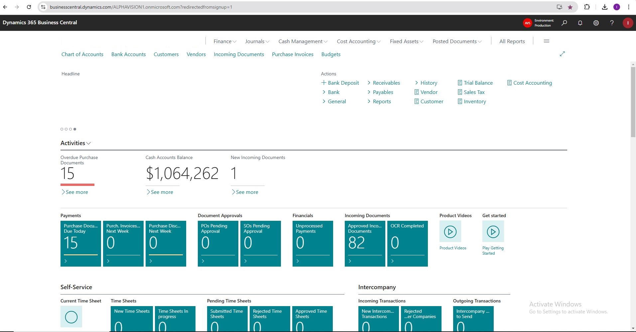636x332 pixels.
Task: Open the settings gear in Business Central
Action: [596, 23]
